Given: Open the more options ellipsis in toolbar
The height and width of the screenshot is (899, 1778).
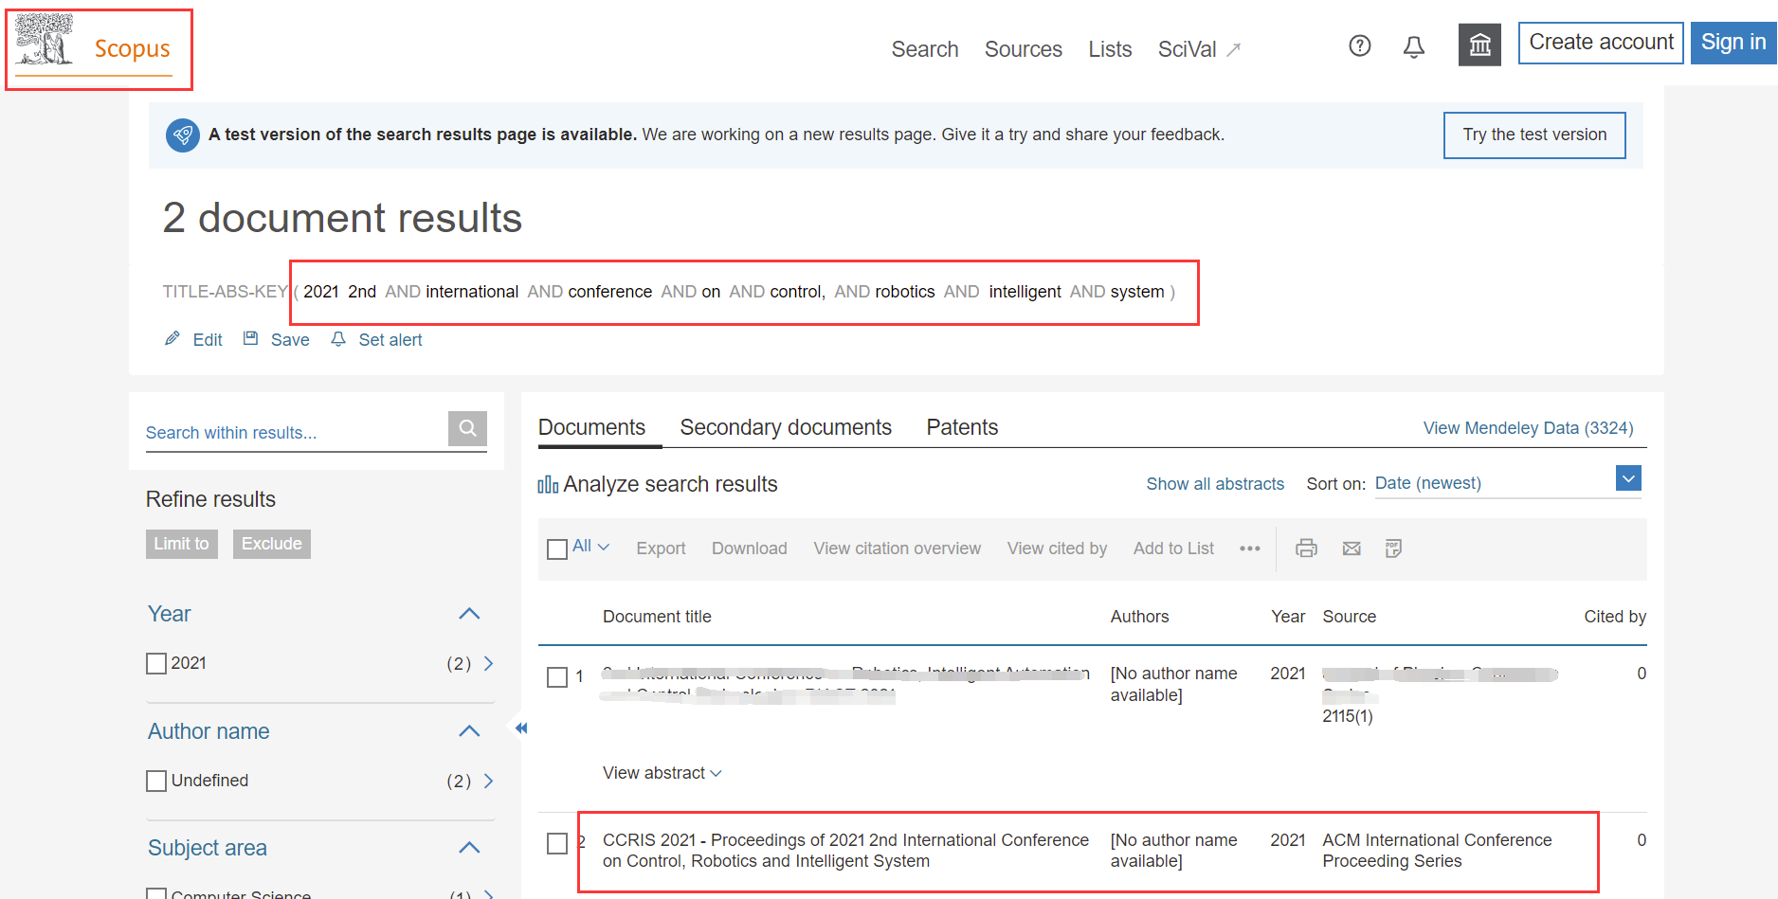Looking at the screenshot, I should (1250, 548).
